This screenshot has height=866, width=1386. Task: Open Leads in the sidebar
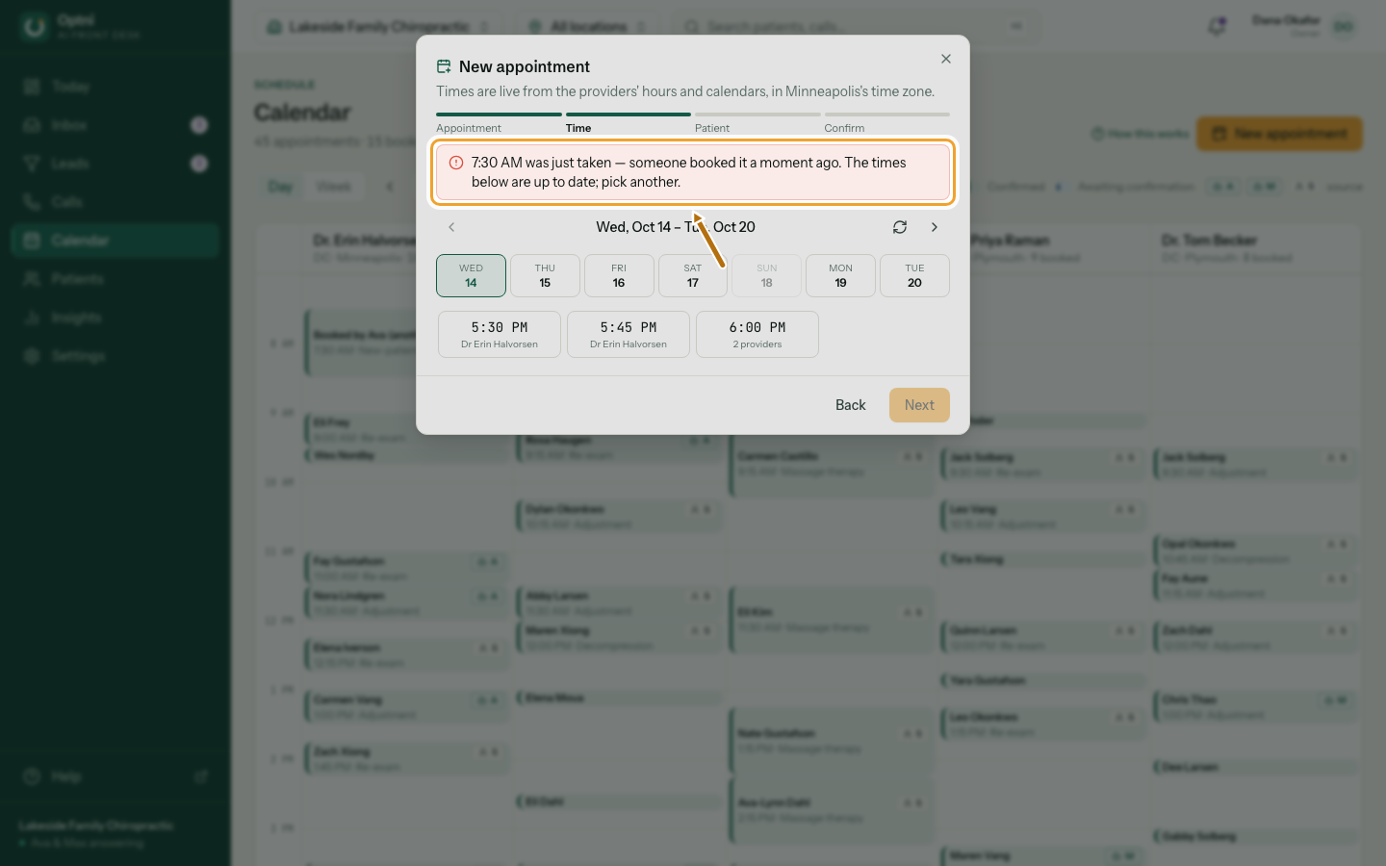tap(115, 164)
